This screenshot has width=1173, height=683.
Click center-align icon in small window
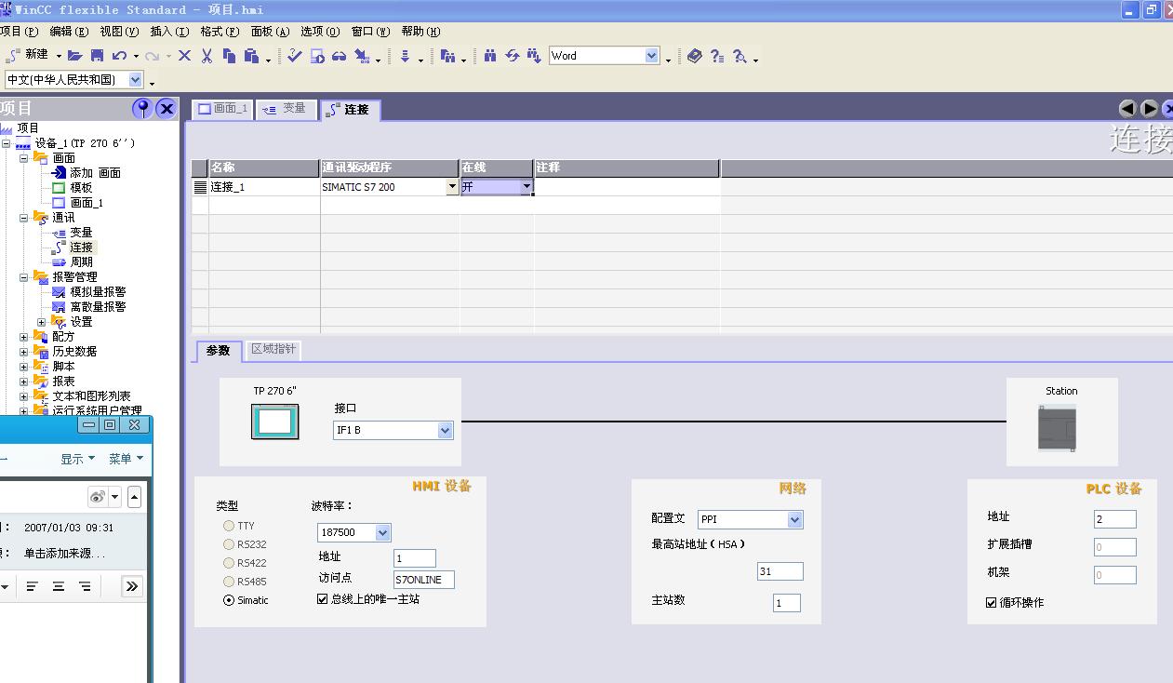(59, 586)
